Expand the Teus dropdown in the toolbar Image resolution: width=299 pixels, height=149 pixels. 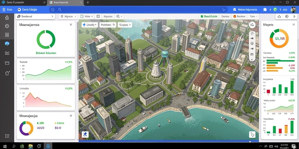pos(253,17)
